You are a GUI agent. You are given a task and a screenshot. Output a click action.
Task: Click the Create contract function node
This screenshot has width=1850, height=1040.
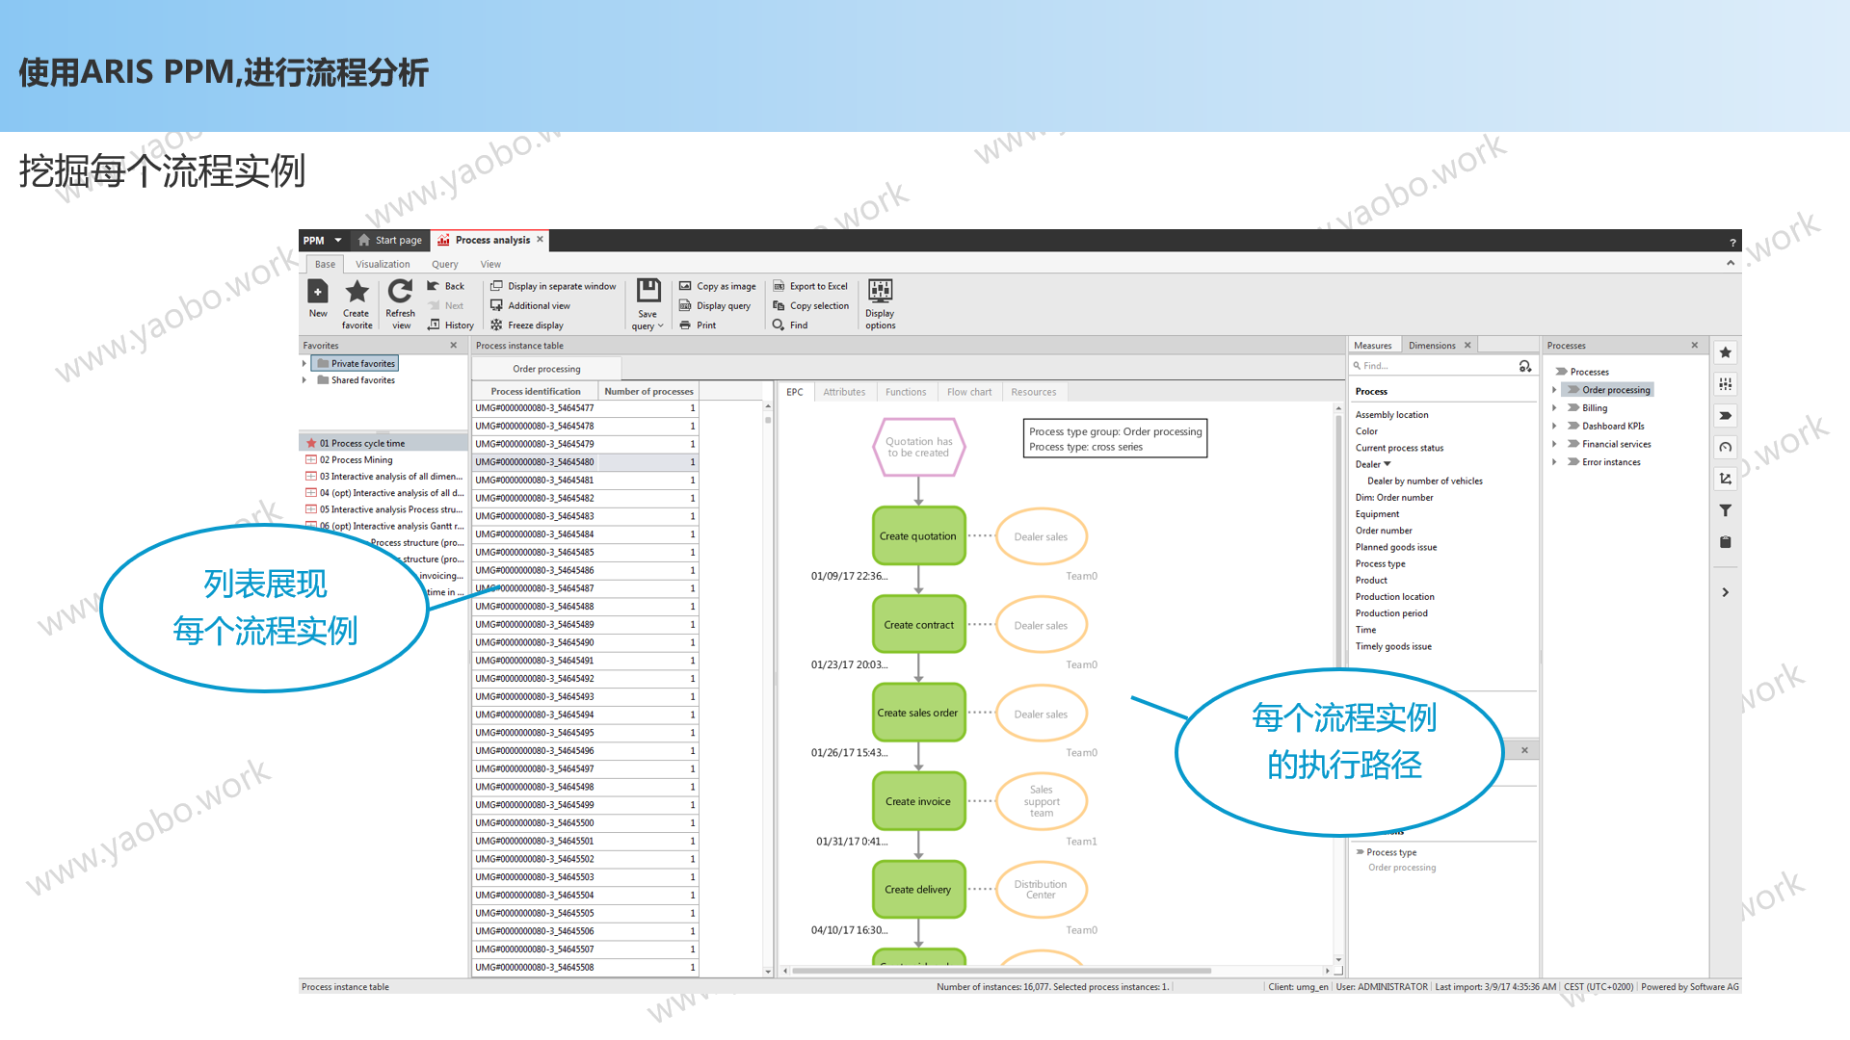click(x=918, y=625)
